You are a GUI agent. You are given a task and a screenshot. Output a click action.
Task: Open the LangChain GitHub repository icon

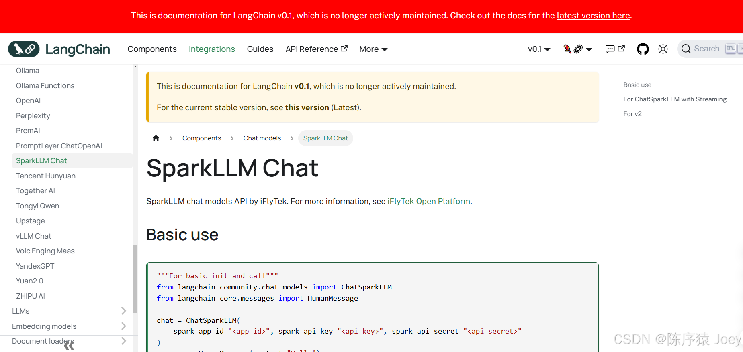[643, 49]
